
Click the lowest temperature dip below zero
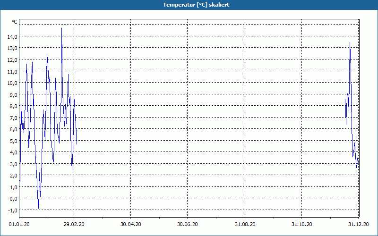click(38, 207)
